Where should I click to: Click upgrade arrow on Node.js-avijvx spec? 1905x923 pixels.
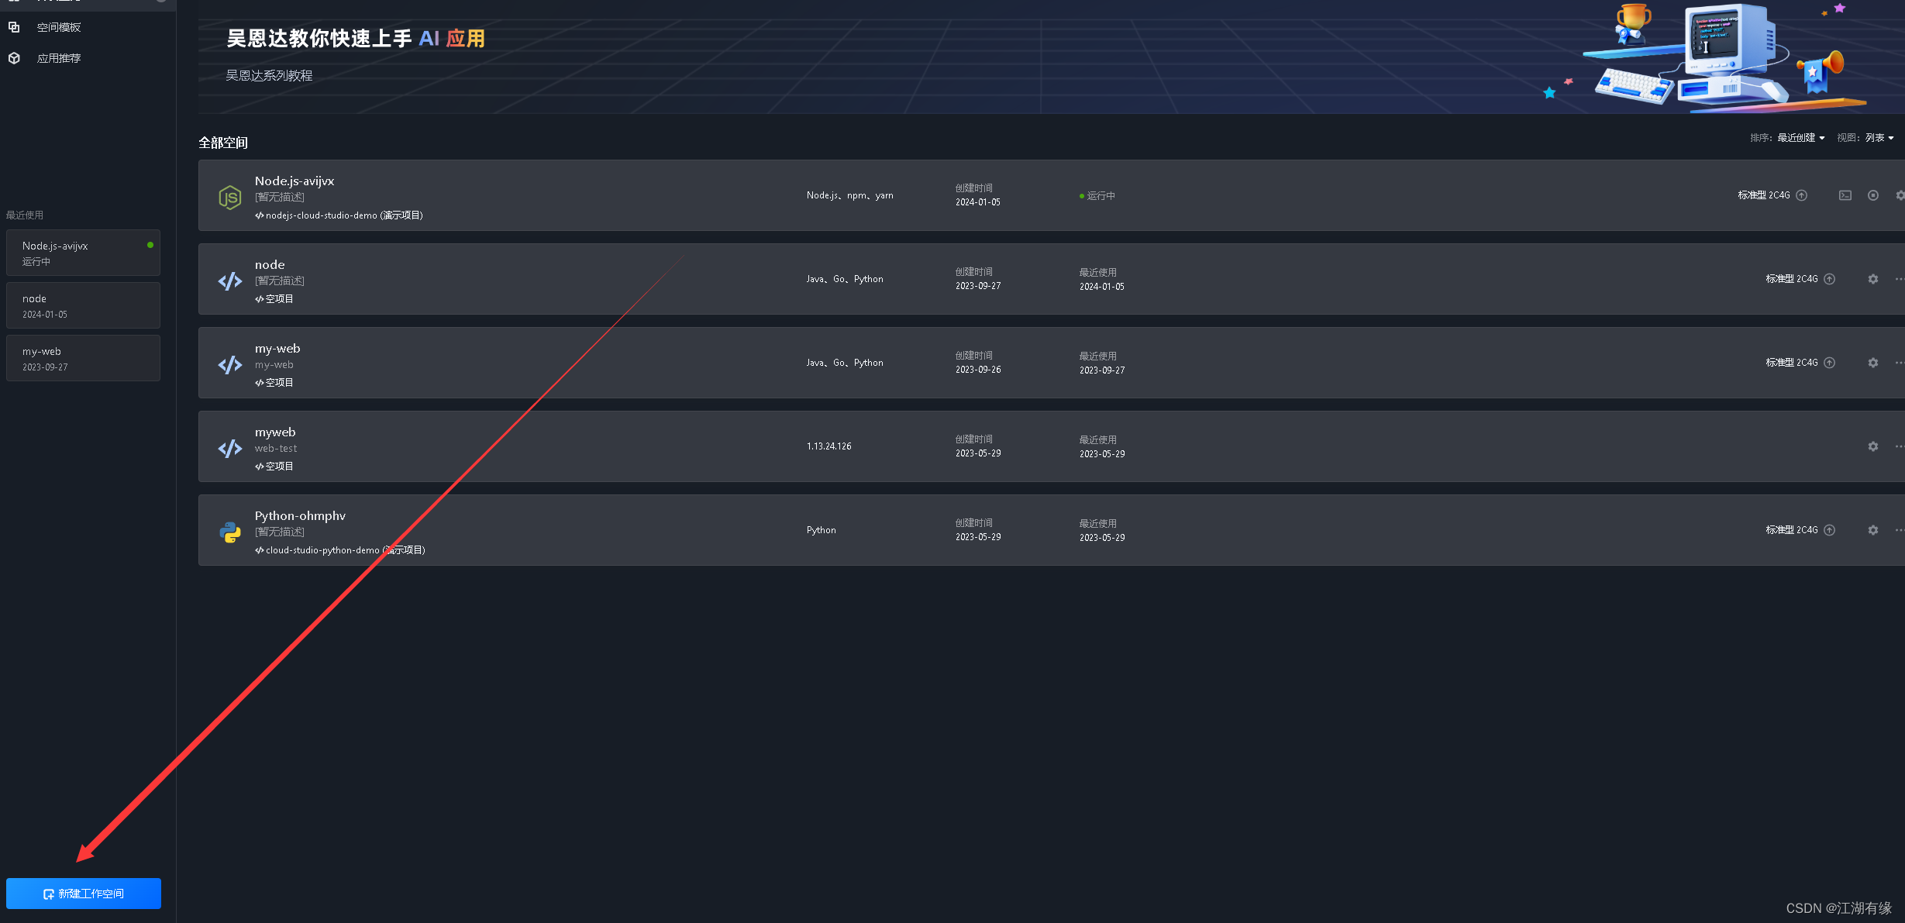(x=1802, y=195)
